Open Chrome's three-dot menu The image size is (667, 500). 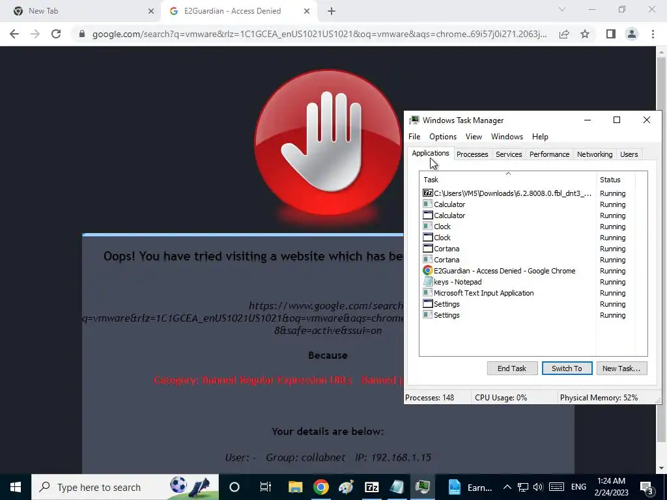(x=653, y=34)
